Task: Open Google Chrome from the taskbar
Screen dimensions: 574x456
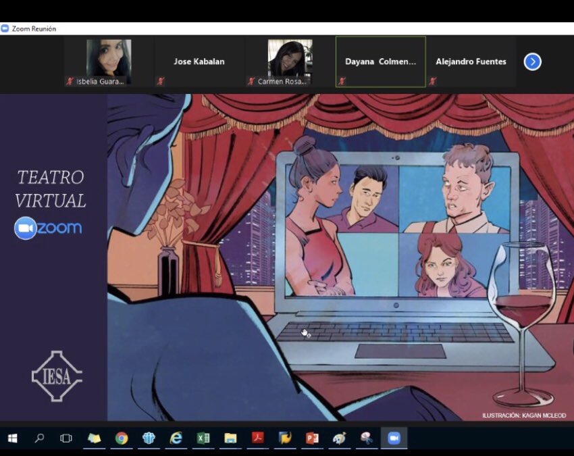Action: pyautogui.click(x=122, y=438)
